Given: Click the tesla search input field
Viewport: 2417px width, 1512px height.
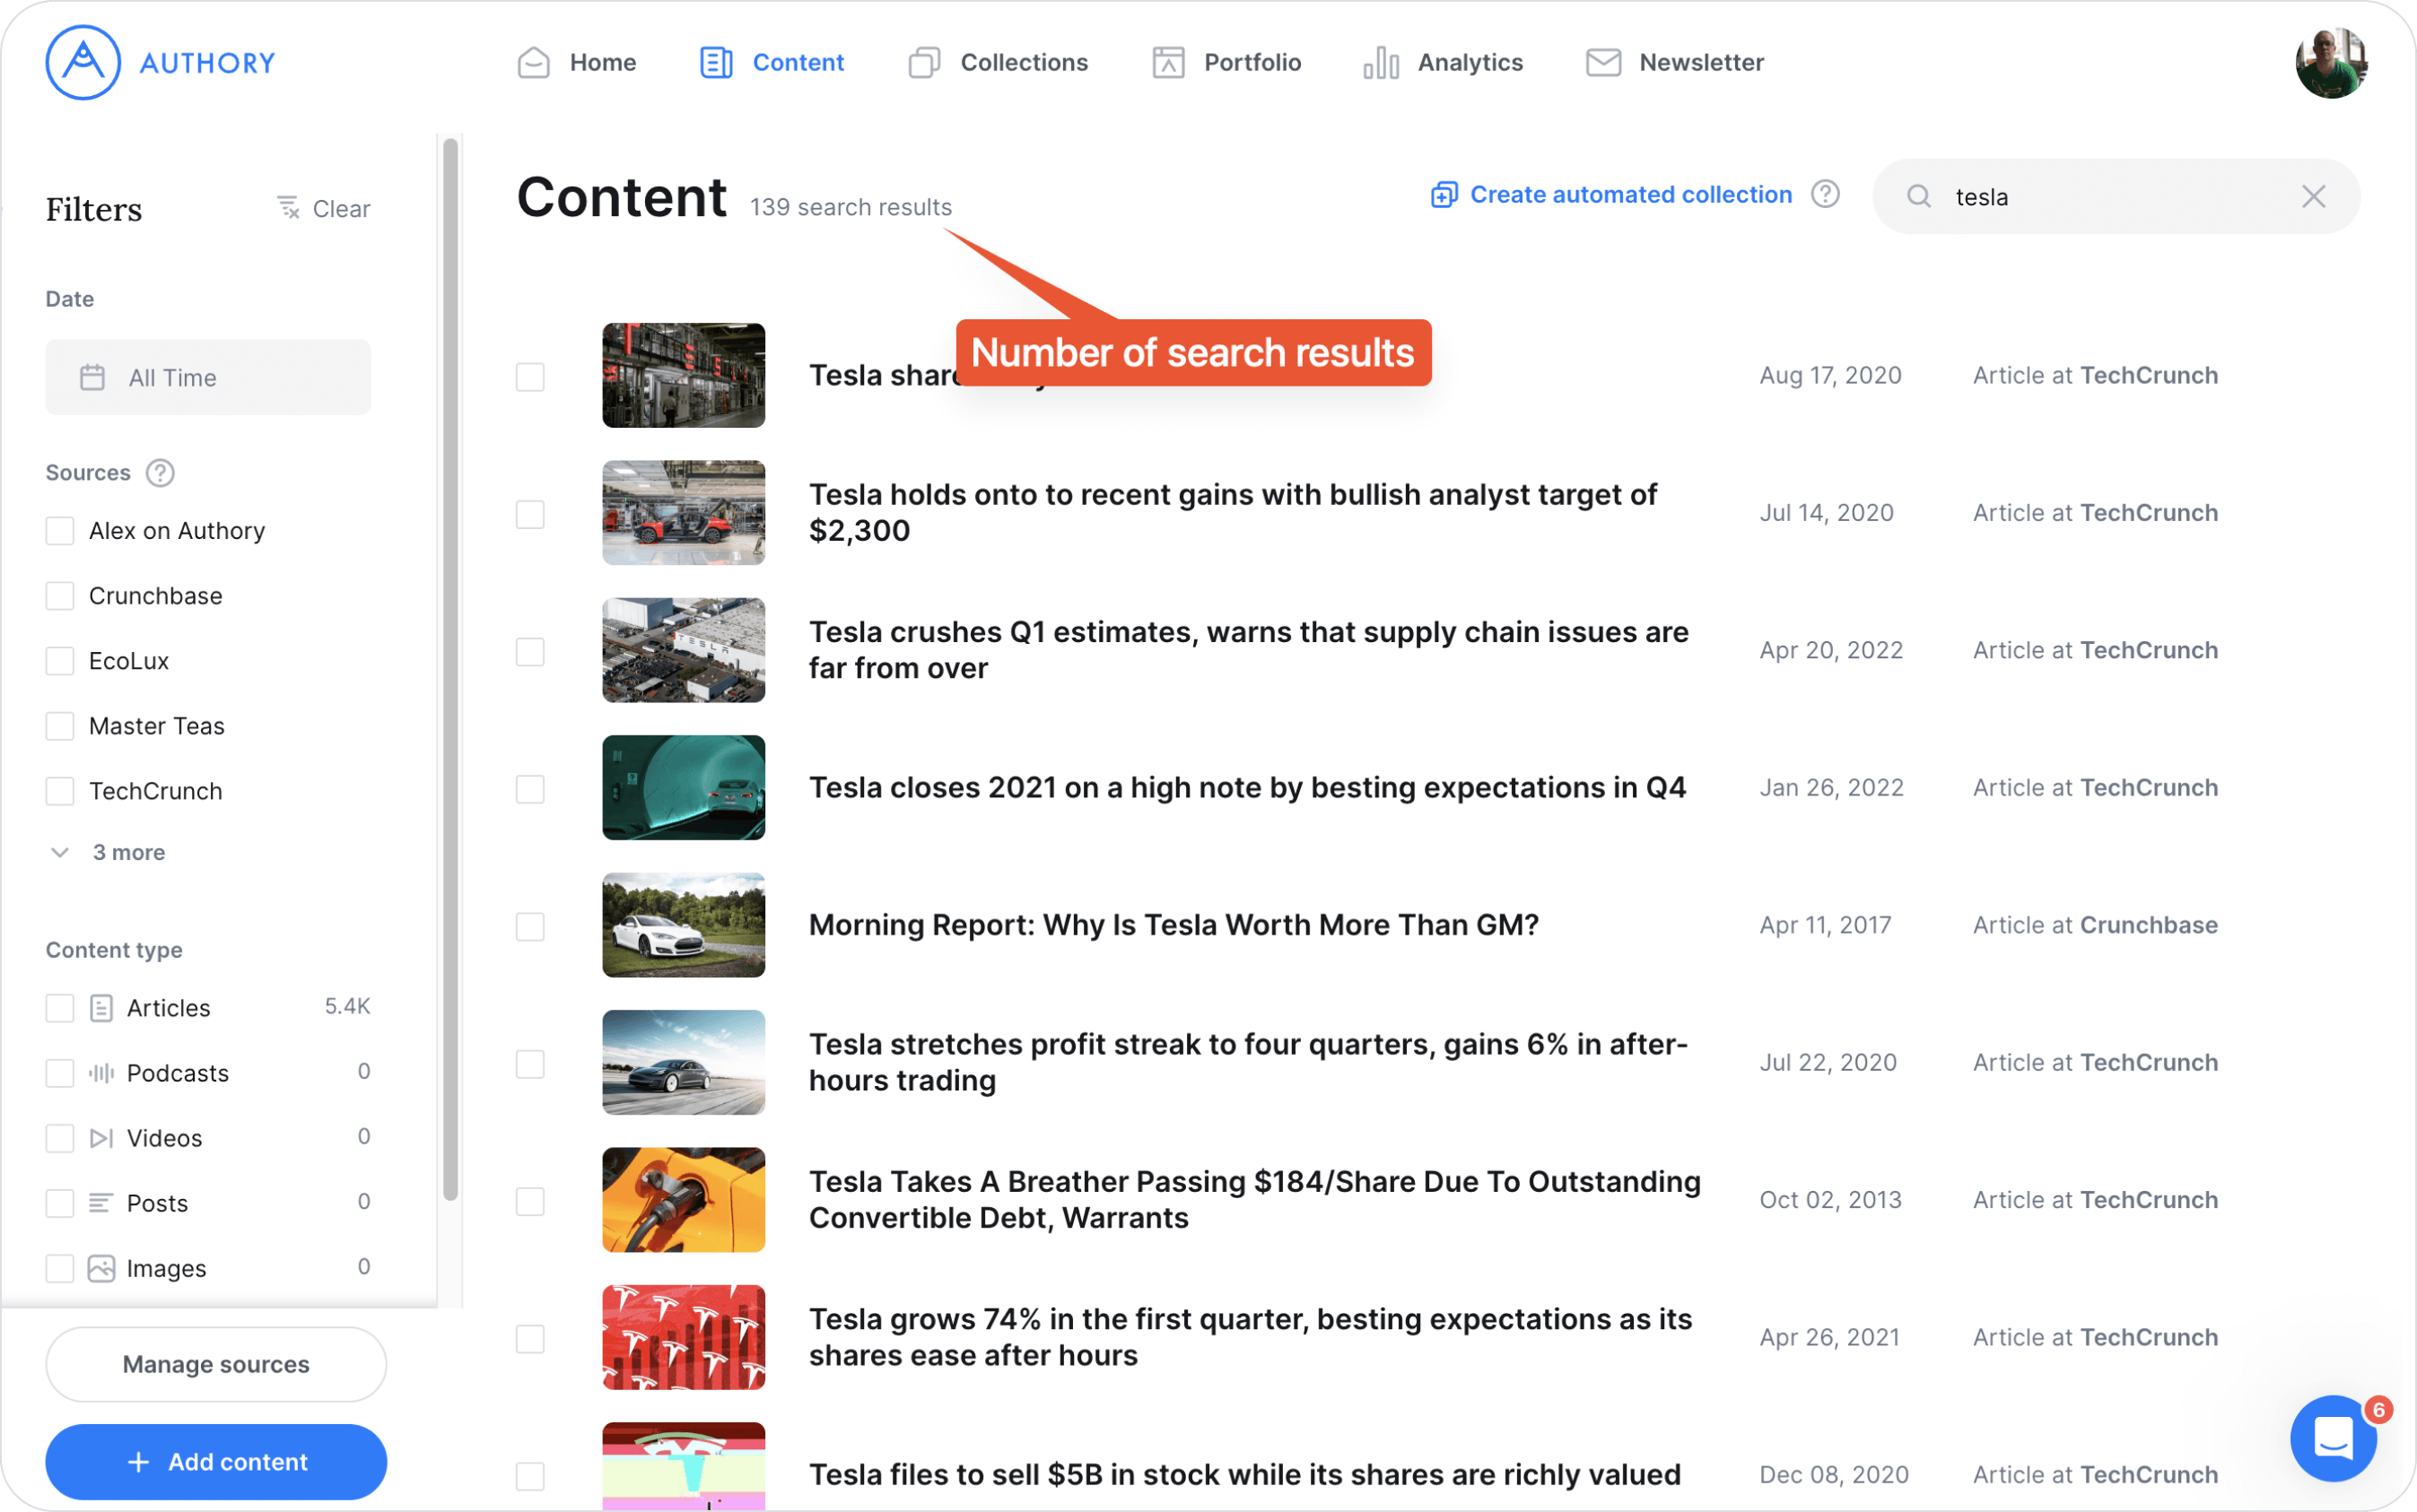Looking at the screenshot, I should 2116,196.
